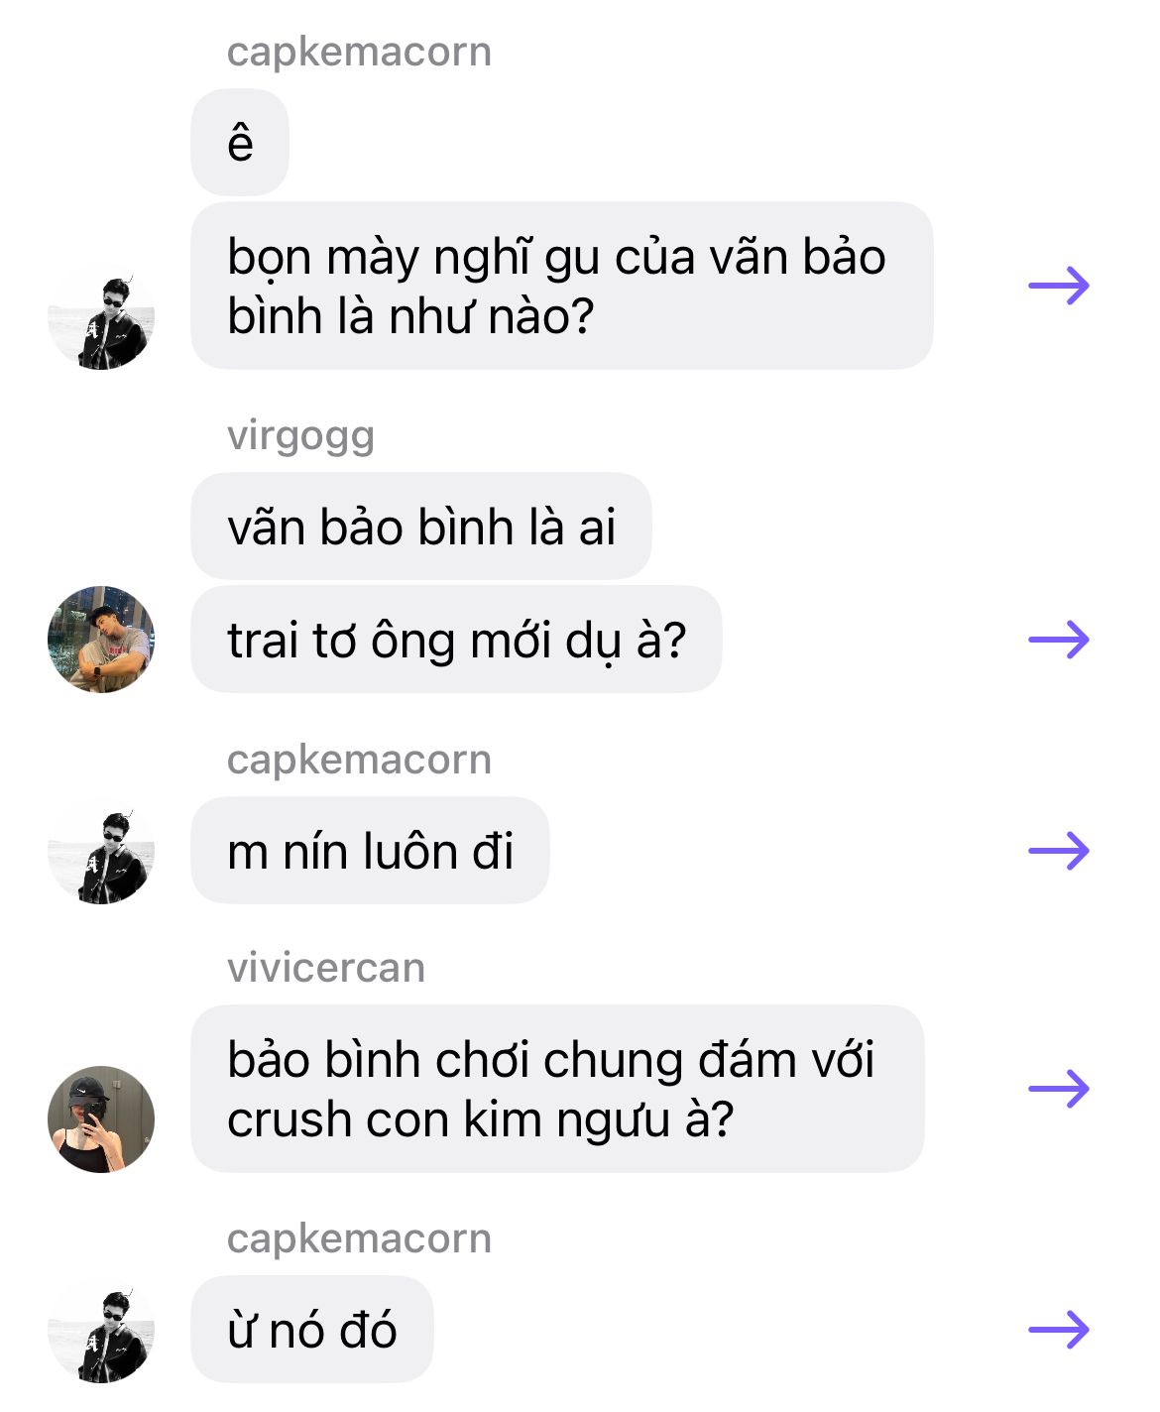1160x1412 pixels.
Task: Select the "trai tơ ông mới dụ à?" bubble
Action: click(456, 640)
